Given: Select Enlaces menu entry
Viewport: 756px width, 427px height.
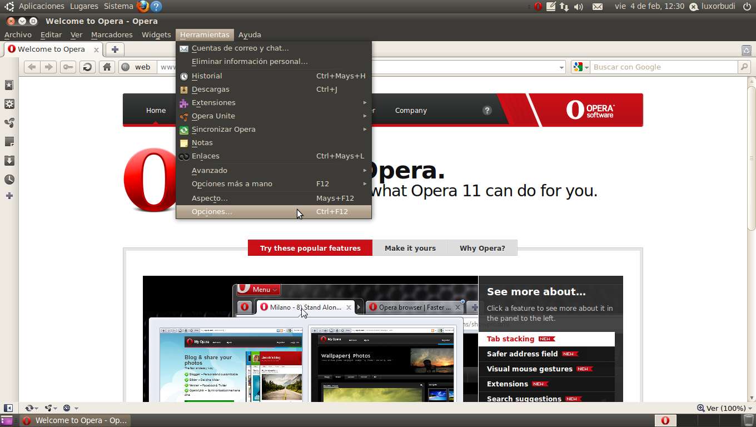Looking at the screenshot, I should coord(273,156).
